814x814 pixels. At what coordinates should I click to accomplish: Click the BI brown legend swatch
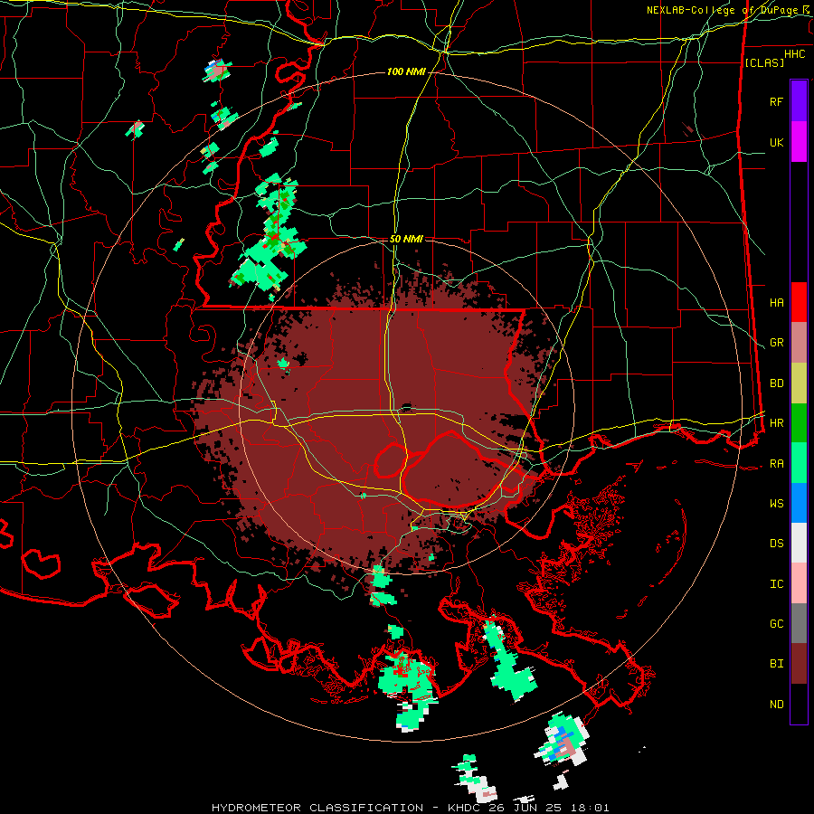799,664
